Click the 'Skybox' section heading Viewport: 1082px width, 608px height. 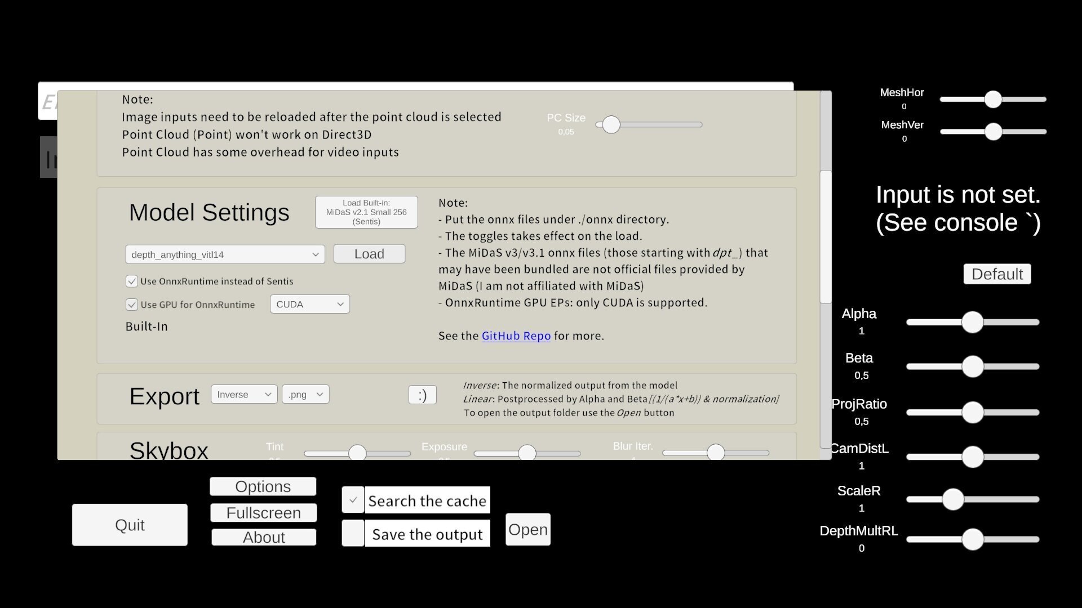coord(168,450)
